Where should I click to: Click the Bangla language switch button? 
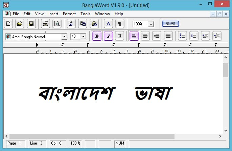click(170, 24)
